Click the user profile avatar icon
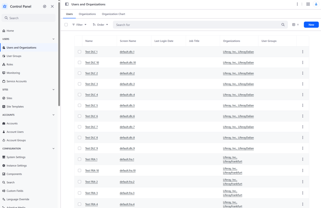The image size is (321, 208). click(316, 4)
